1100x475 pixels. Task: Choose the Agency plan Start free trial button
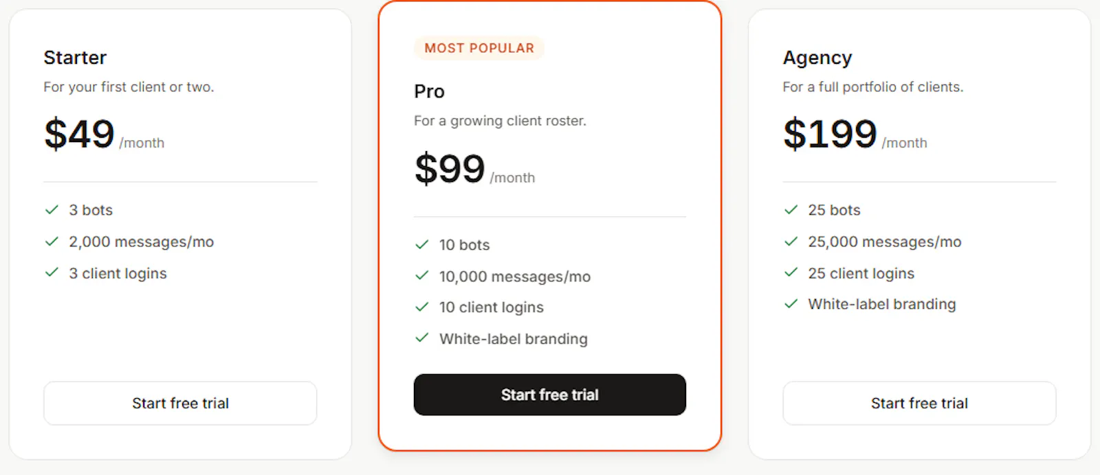click(919, 403)
